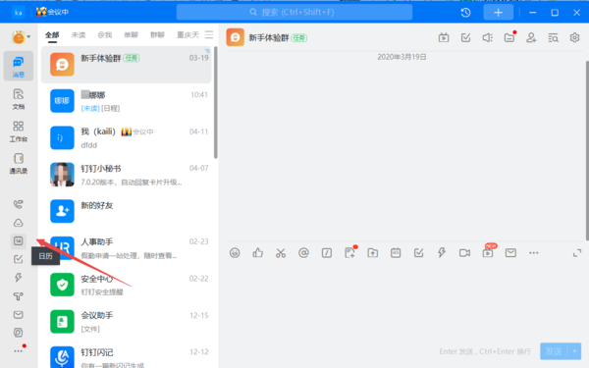Select the 全部 (All) conversation tab
This screenshot has width=589, height=368.
[52, 35]
